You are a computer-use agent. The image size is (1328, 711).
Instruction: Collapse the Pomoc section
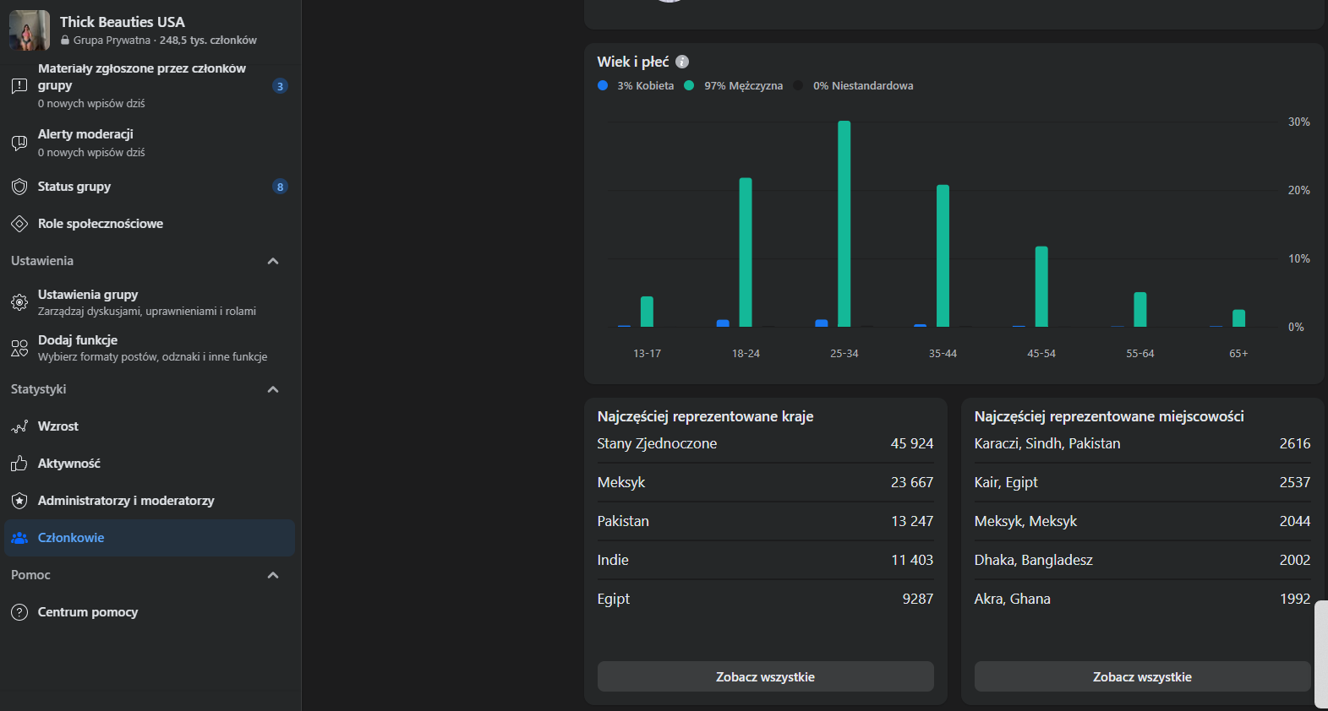tap(273, 575)
